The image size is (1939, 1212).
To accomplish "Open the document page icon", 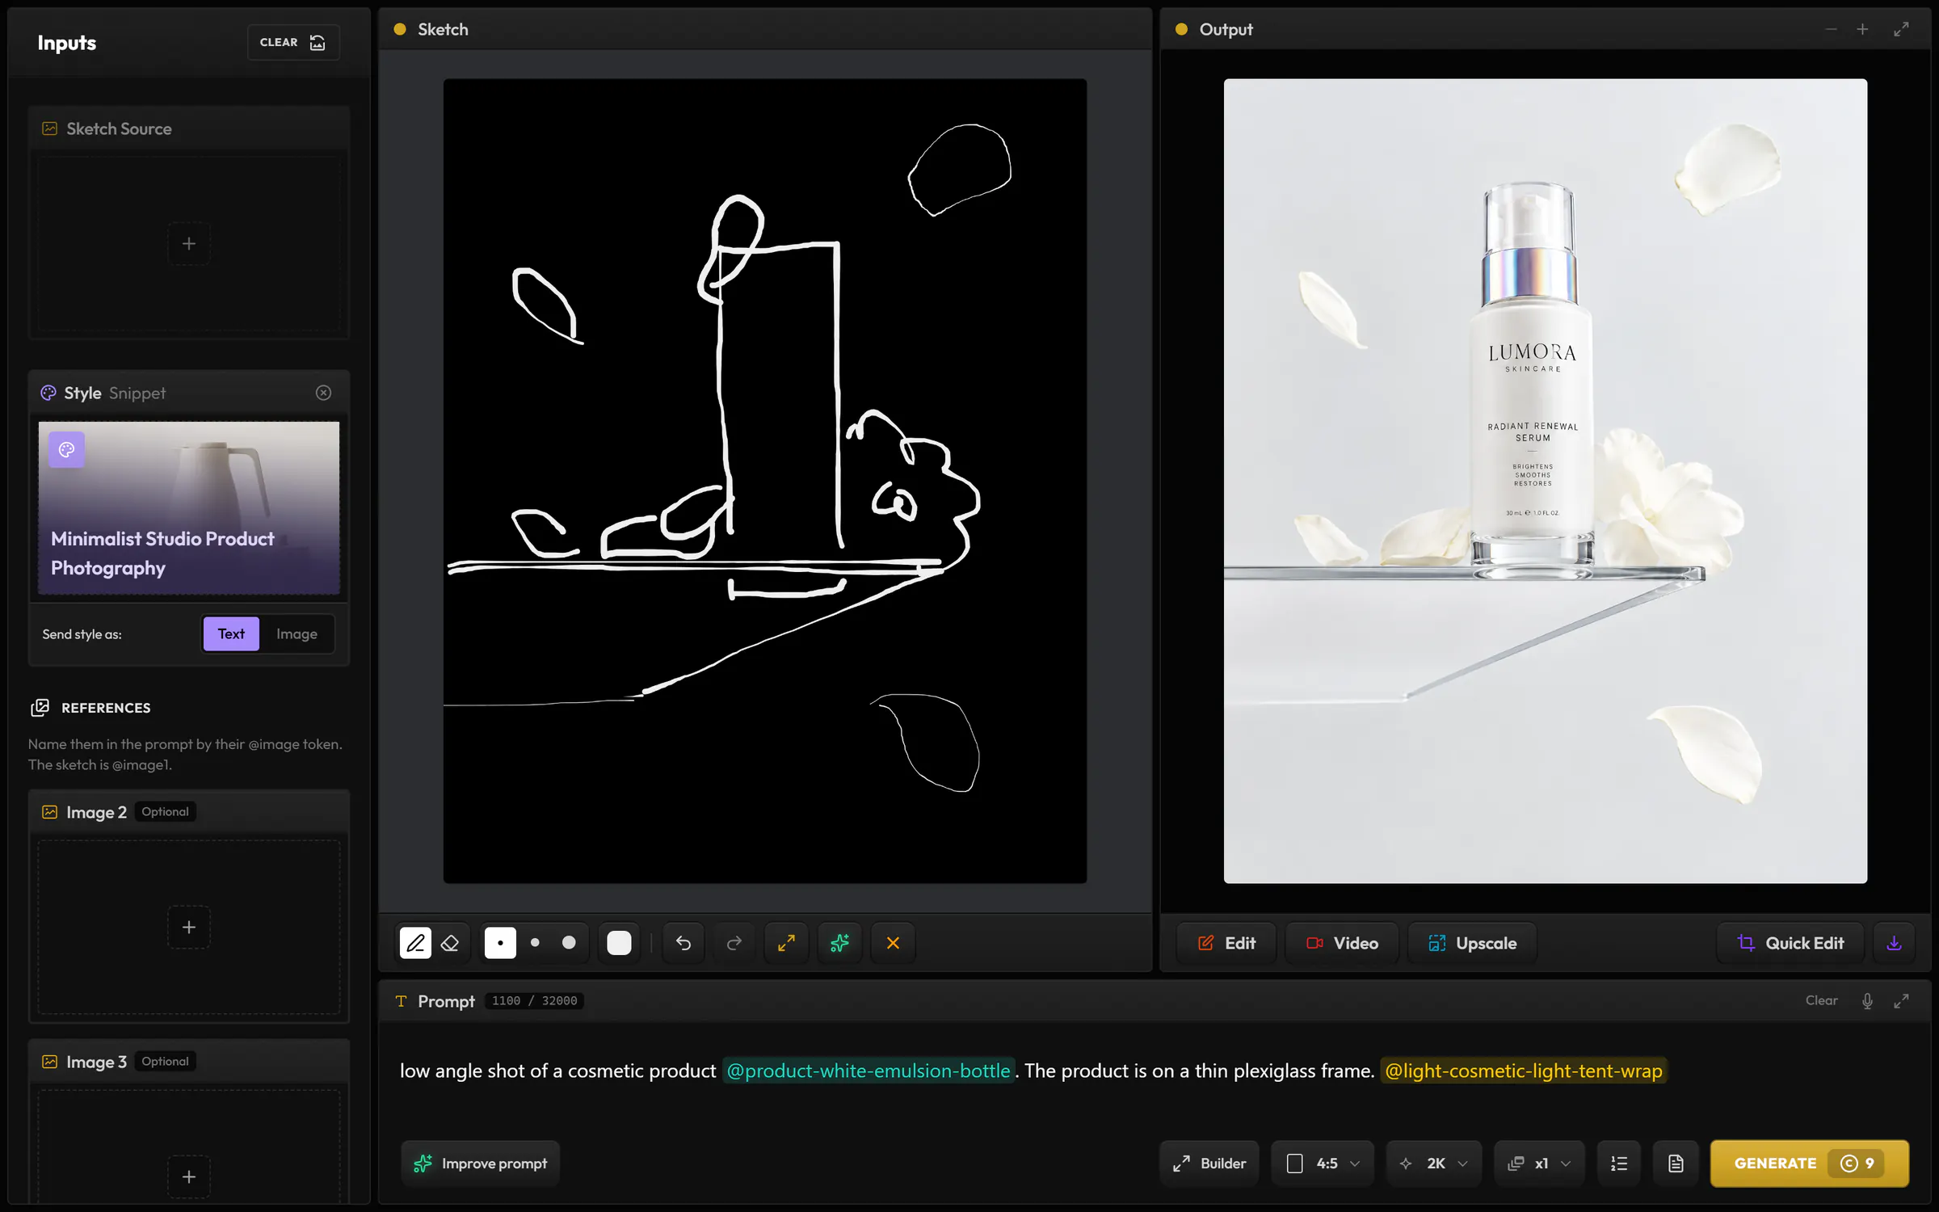I will (1676, 1164).
